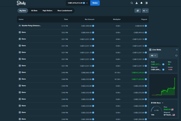Click the coin icon beside bet CA$6,665.59
This screenshot has height=121, width=181.
[93, 72]
